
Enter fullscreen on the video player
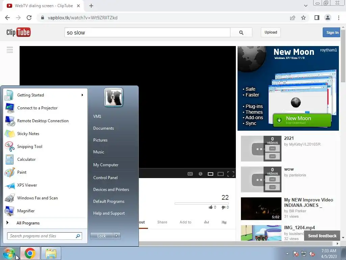230,174
